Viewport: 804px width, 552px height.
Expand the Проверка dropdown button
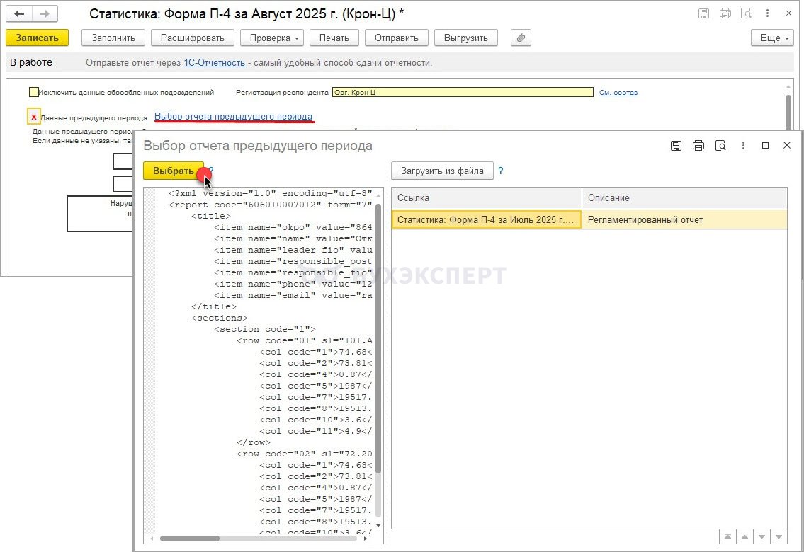coord(272,38)
